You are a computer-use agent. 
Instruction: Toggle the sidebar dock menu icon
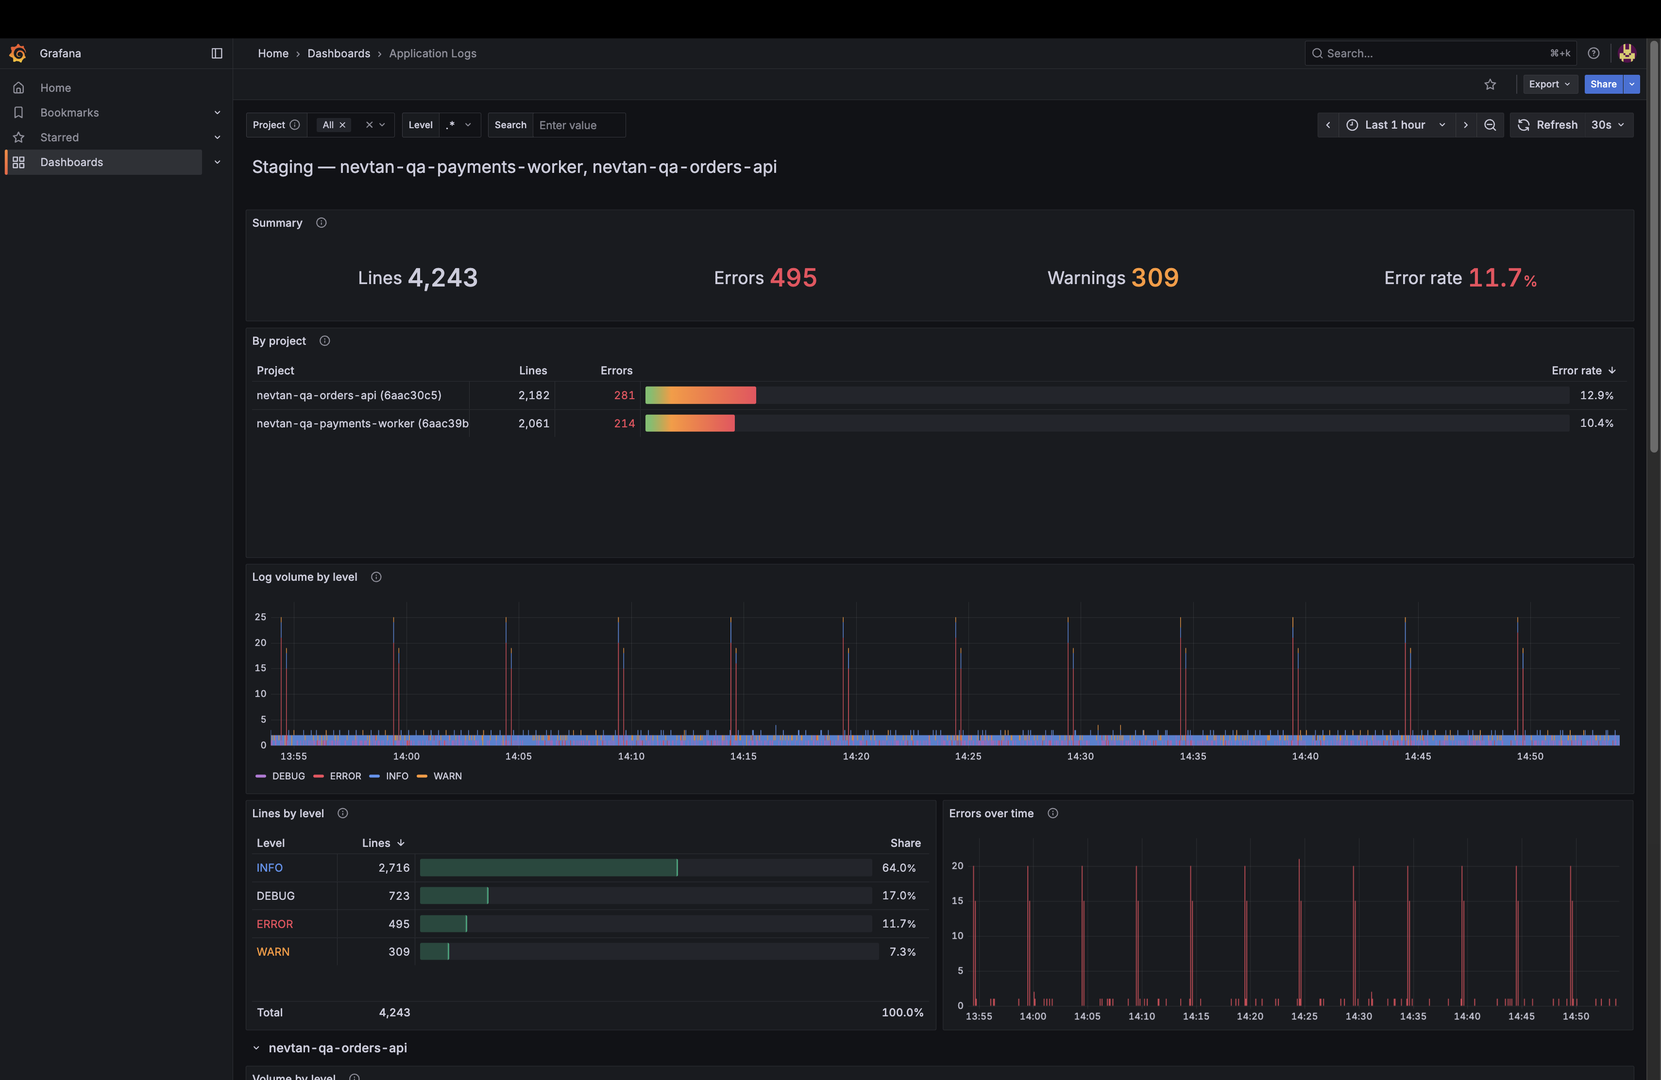[x=217, y=53]
